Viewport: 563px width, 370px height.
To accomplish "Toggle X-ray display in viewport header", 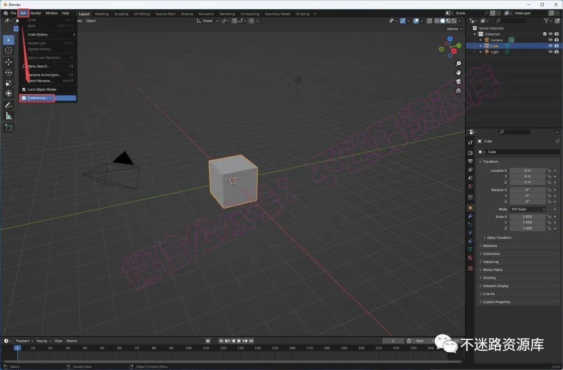I will 430,21.
